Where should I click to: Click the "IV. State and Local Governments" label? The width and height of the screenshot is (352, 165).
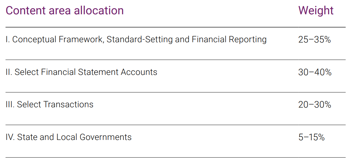68,137
